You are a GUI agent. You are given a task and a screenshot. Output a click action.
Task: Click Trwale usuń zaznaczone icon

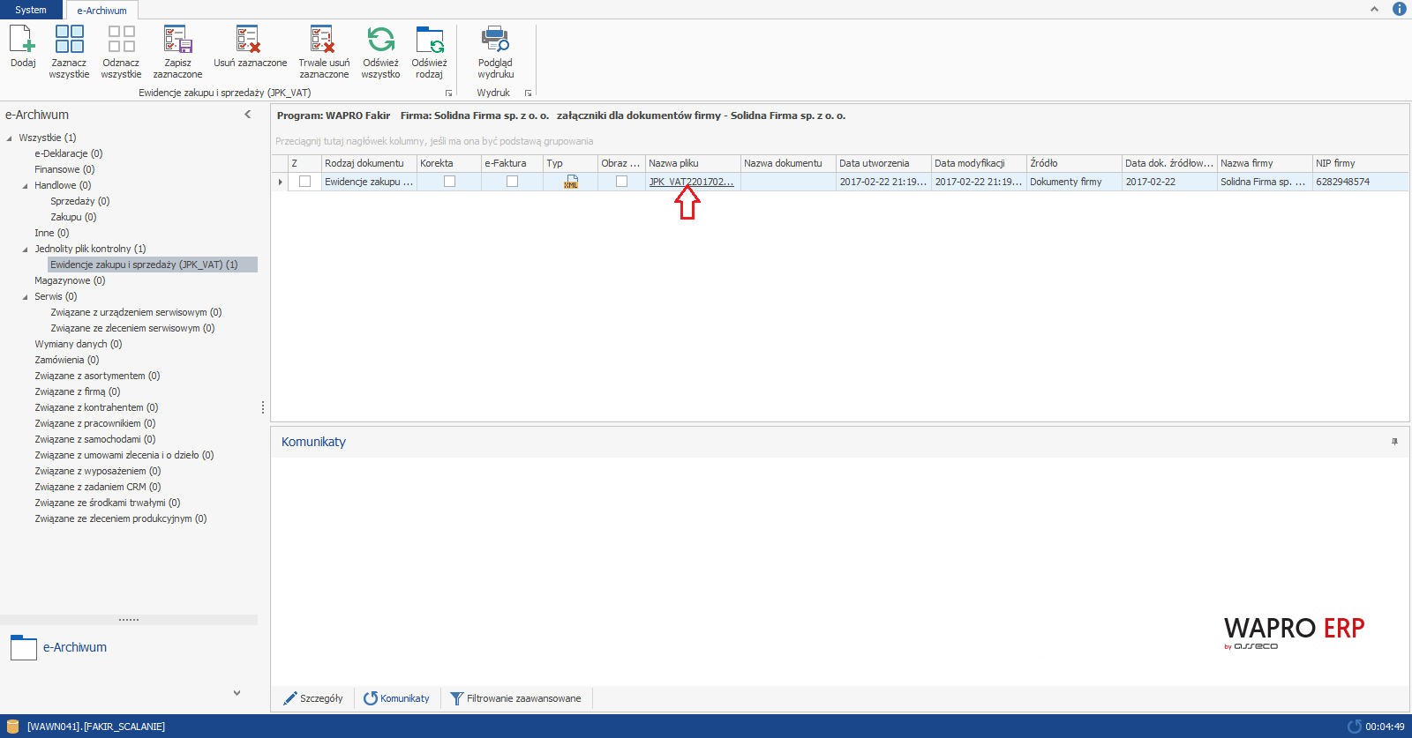(x=324, y=40)
